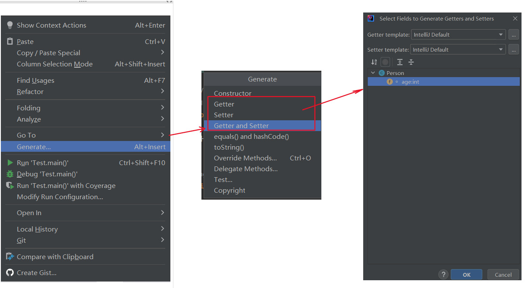This screenshot has width=531, height=288.
Task: Click the Person class icon in tree
Action: [x=382, y=73]
